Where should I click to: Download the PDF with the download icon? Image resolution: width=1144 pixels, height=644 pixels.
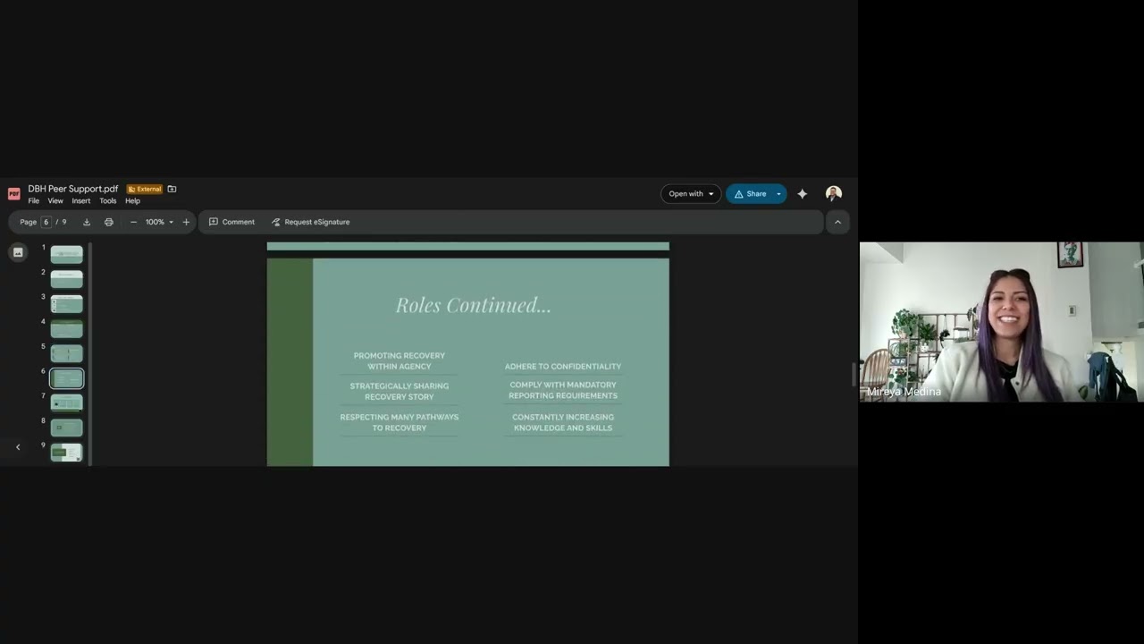pos(87,222)
